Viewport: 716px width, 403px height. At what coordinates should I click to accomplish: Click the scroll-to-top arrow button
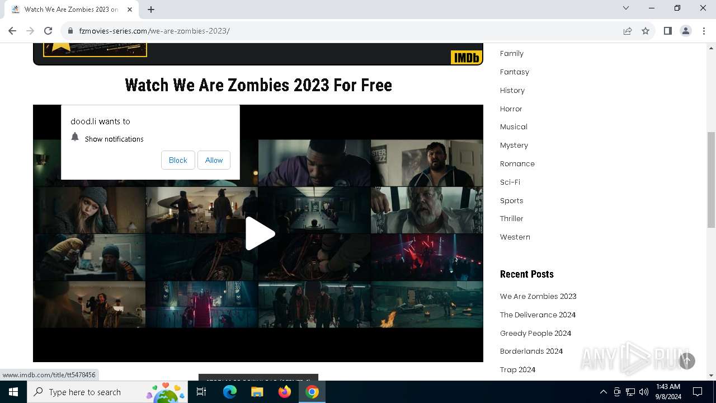687,361
